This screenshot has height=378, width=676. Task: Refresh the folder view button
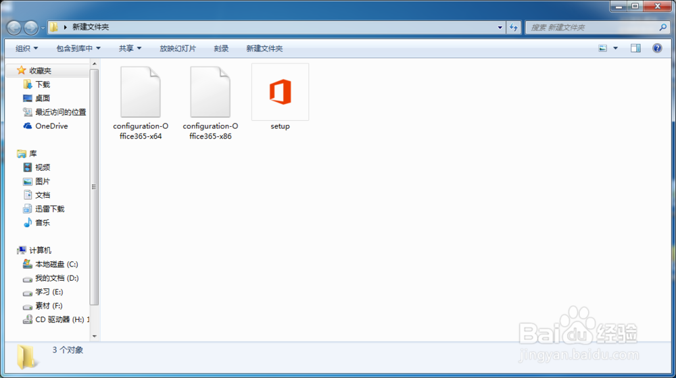514,28
